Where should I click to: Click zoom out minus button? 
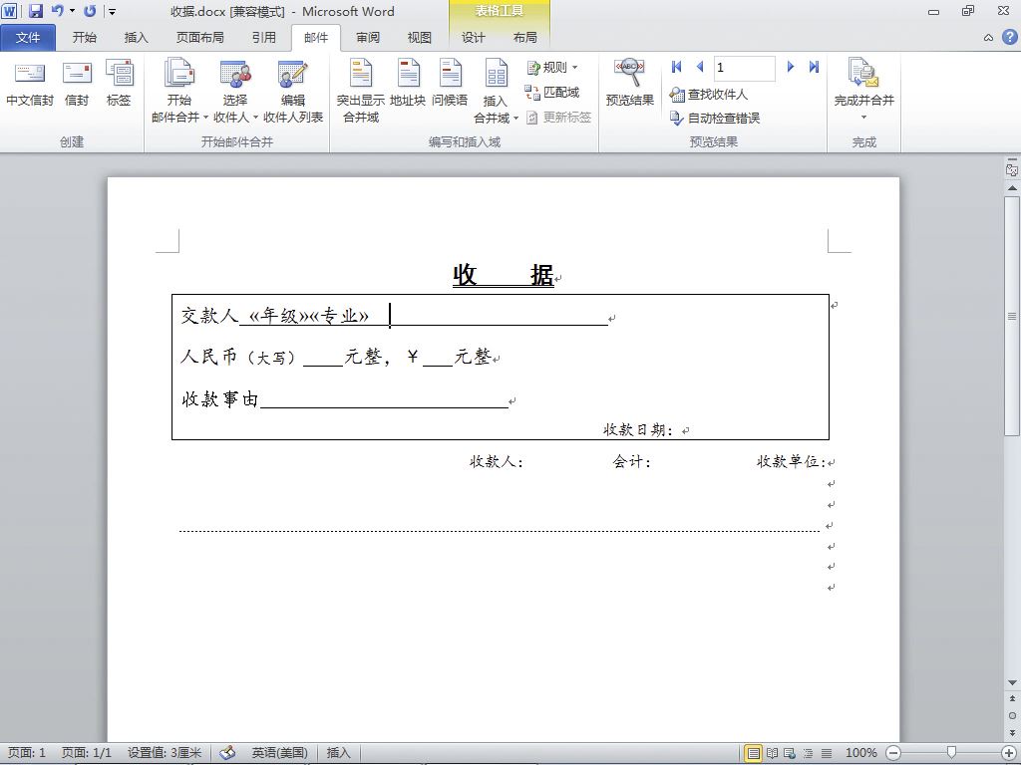[x=893, y=753]
